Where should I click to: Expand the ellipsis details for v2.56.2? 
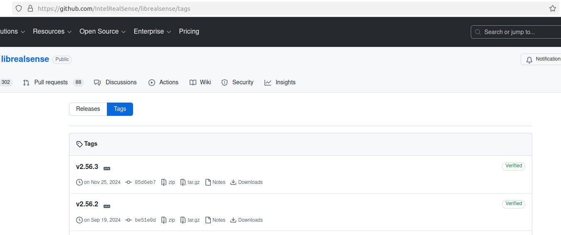(x=107, y=206)
